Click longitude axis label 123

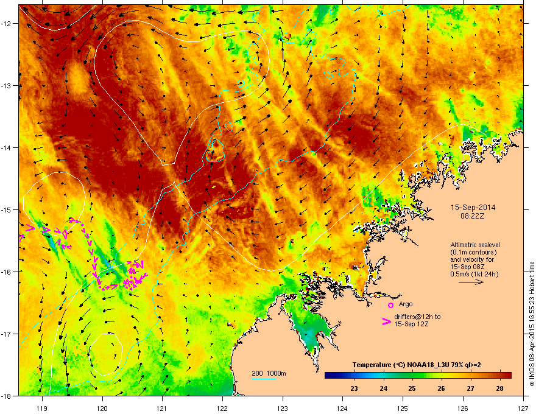[x=283, y=408]
